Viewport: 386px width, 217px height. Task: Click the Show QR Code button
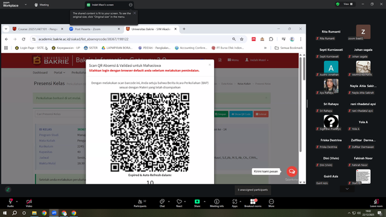coord(241,114)
